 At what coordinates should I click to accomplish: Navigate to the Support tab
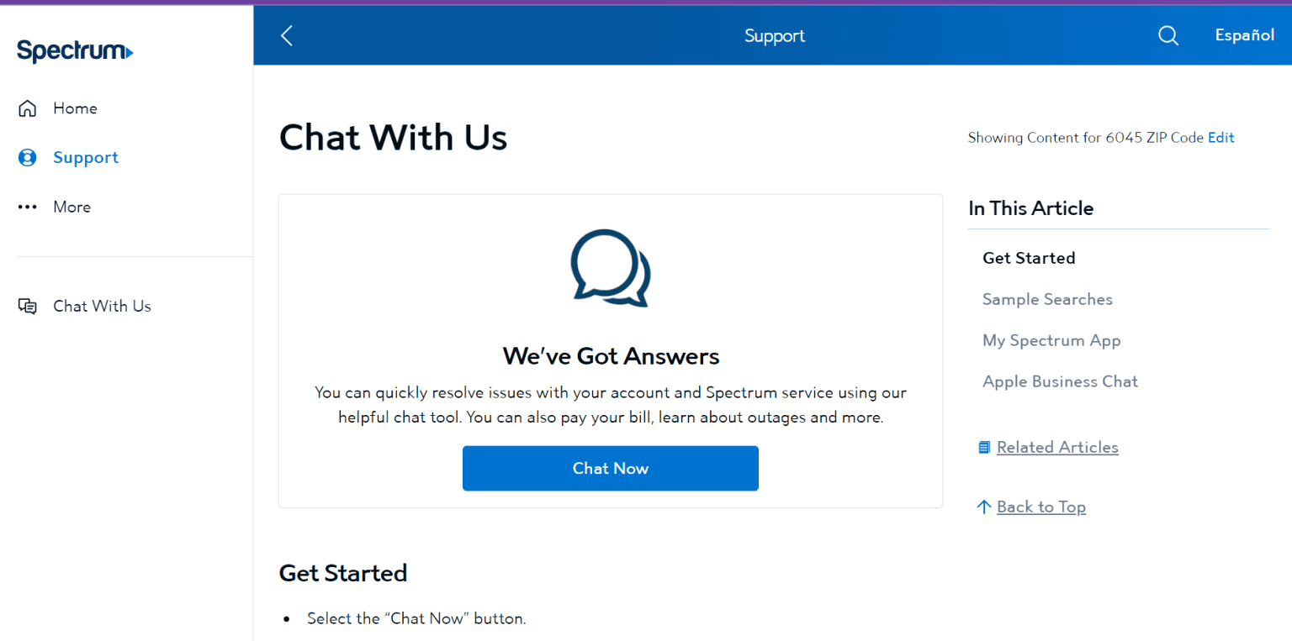pos(85,157)
